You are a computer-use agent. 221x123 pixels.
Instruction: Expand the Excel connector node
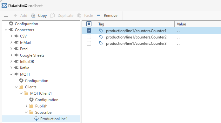[11, 49]
